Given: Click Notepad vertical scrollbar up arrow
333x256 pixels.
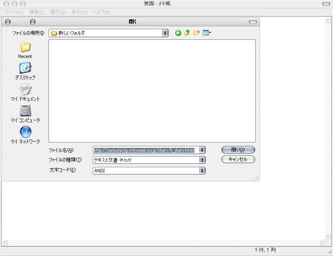Looking at the screenshot, I should coord(328,21).
